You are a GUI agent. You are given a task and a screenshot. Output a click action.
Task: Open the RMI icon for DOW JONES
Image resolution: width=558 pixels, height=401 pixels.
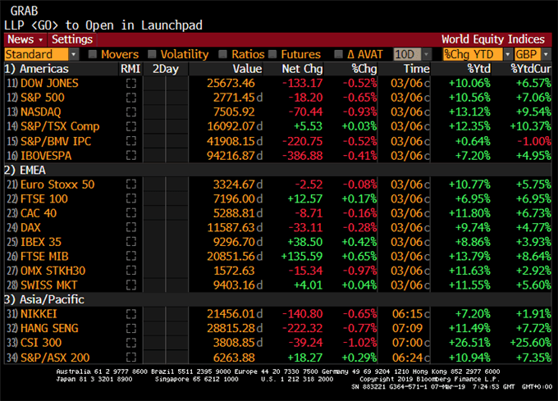(x=131, y=83)
